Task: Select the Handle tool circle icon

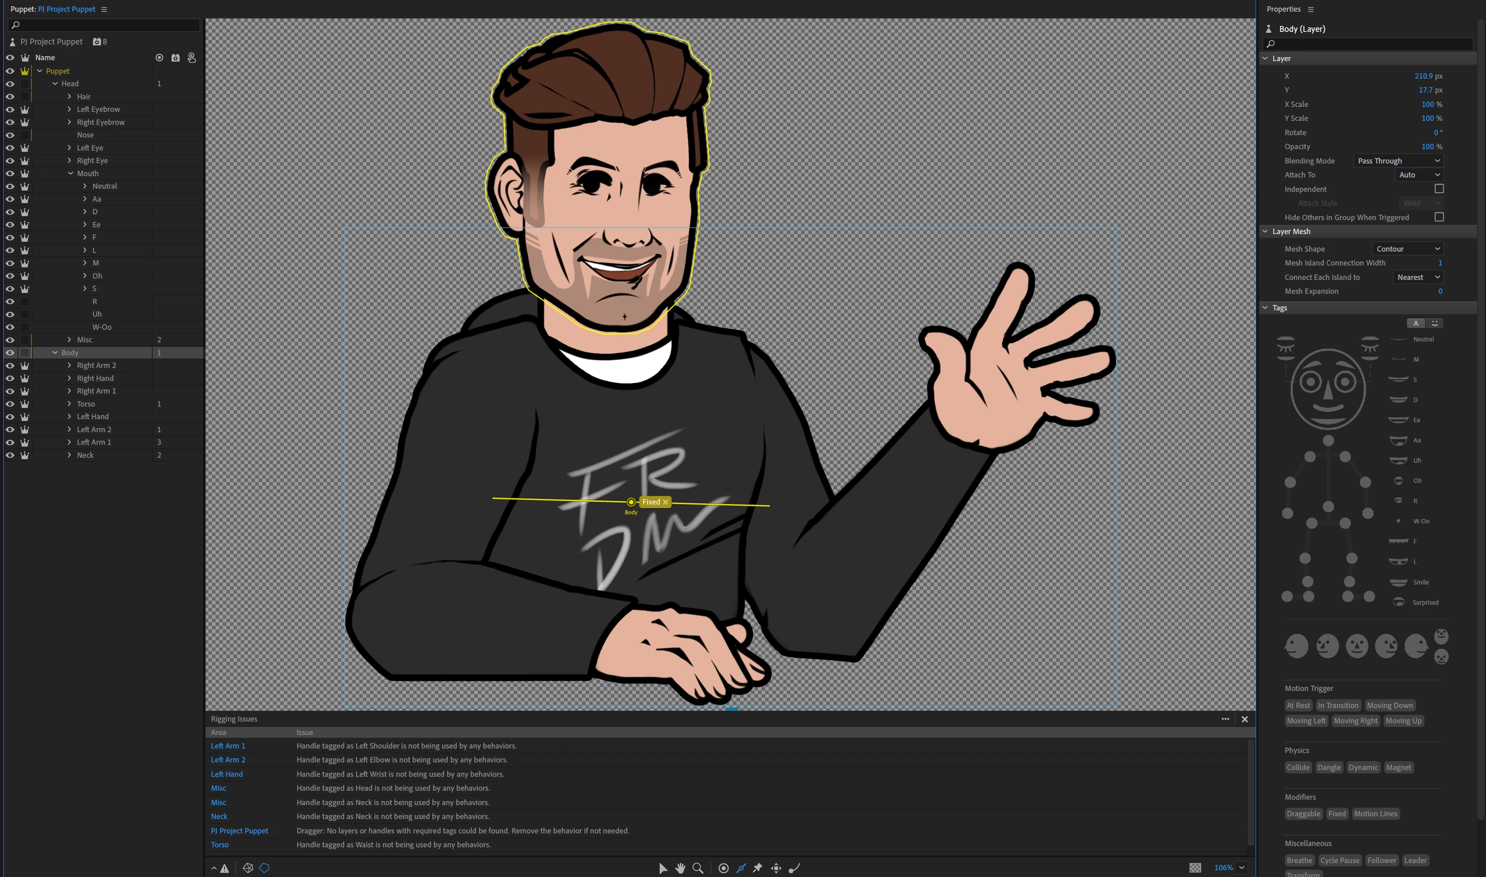Action: 723,868
